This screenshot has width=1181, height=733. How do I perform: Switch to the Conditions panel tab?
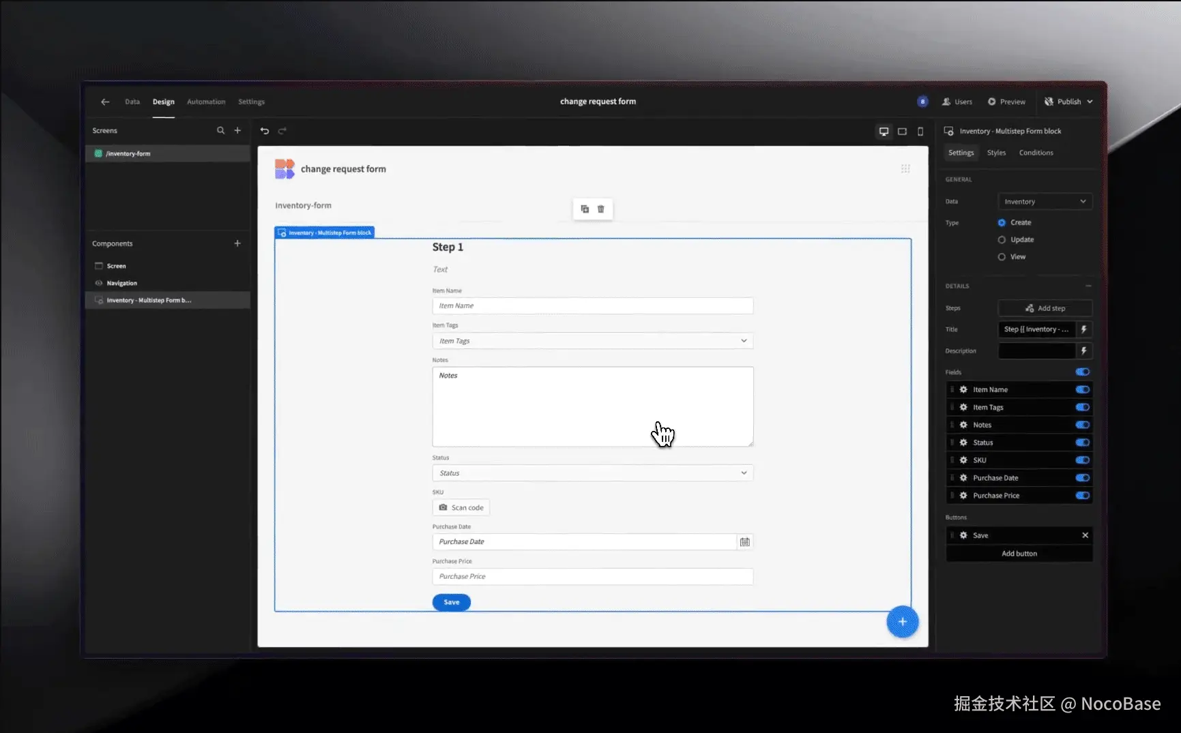click(1036, 153)
